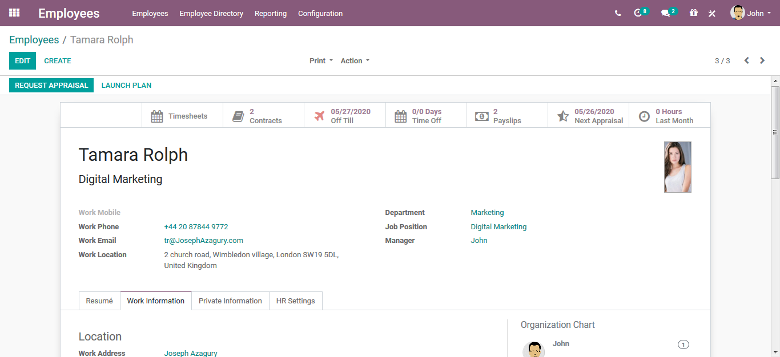Switch to the Private Information tab

(230, 301)
